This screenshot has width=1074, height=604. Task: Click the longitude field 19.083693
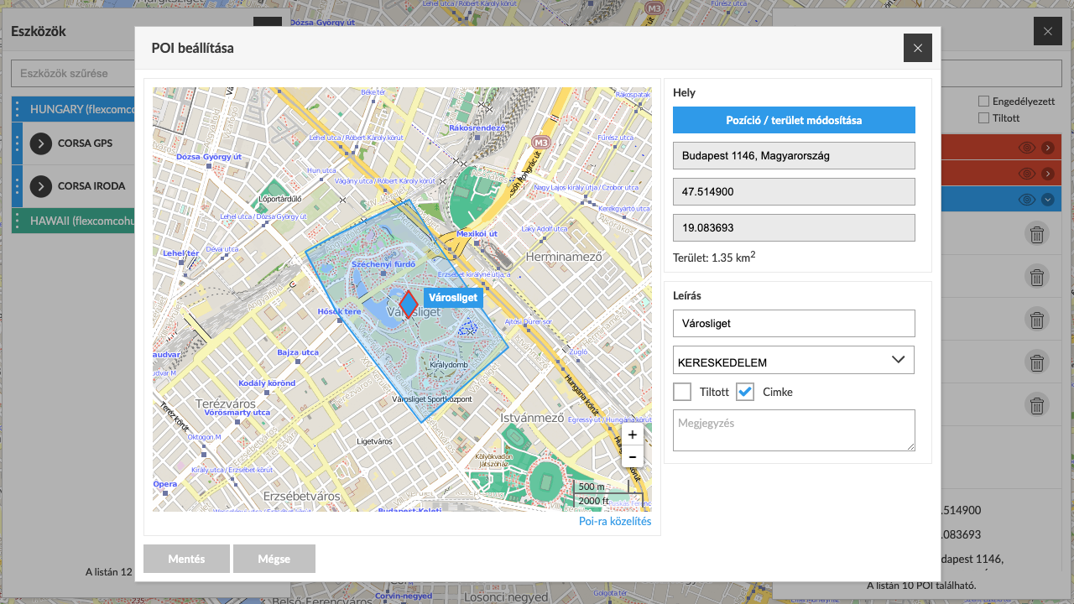(794, 227)
